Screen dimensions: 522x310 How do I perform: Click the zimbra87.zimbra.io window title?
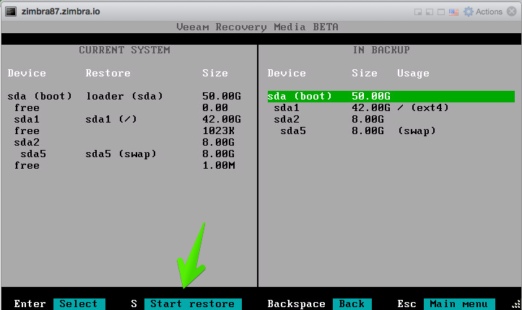click(61, 12)
